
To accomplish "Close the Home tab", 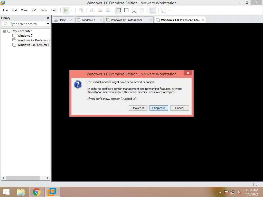I will 71,20.
